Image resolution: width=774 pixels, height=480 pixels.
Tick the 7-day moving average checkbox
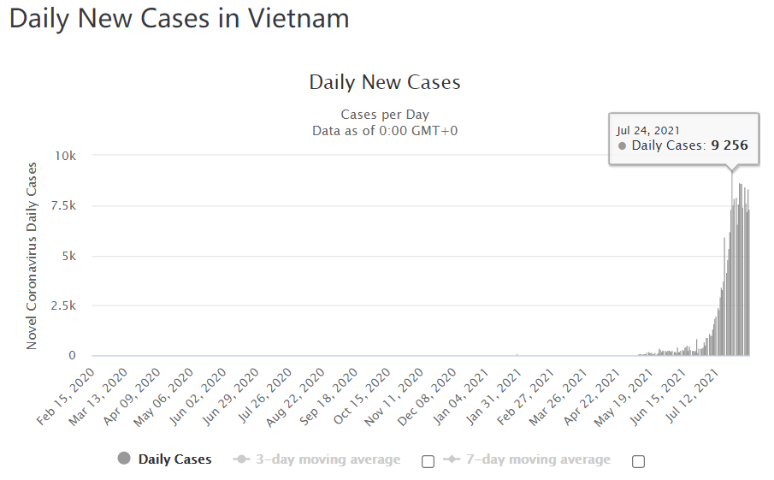tap(638, 461)
